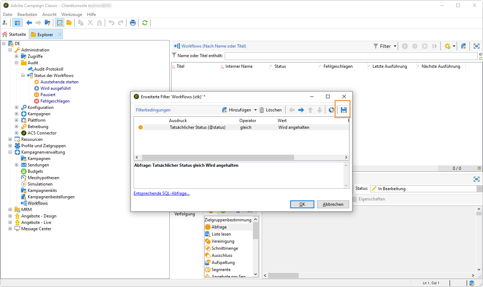Screen dimensions: 483x287
Task: Click the copy icon in main toolbar
Action: point(81,23)
